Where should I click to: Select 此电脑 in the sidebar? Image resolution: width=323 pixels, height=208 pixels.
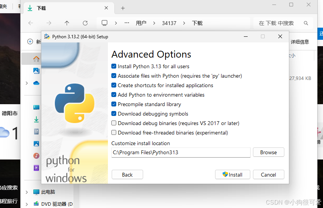pyautogui.click(x=48, y=192)
